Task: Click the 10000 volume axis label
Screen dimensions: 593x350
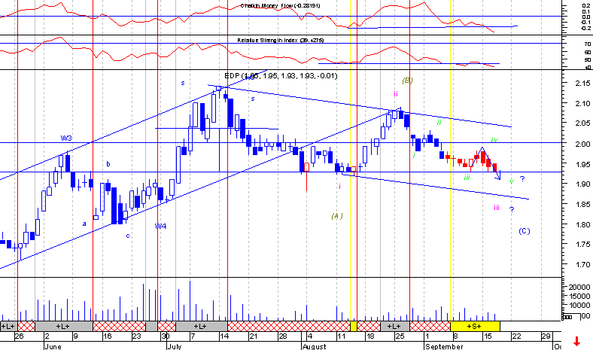Action: (x=579, y=306)
